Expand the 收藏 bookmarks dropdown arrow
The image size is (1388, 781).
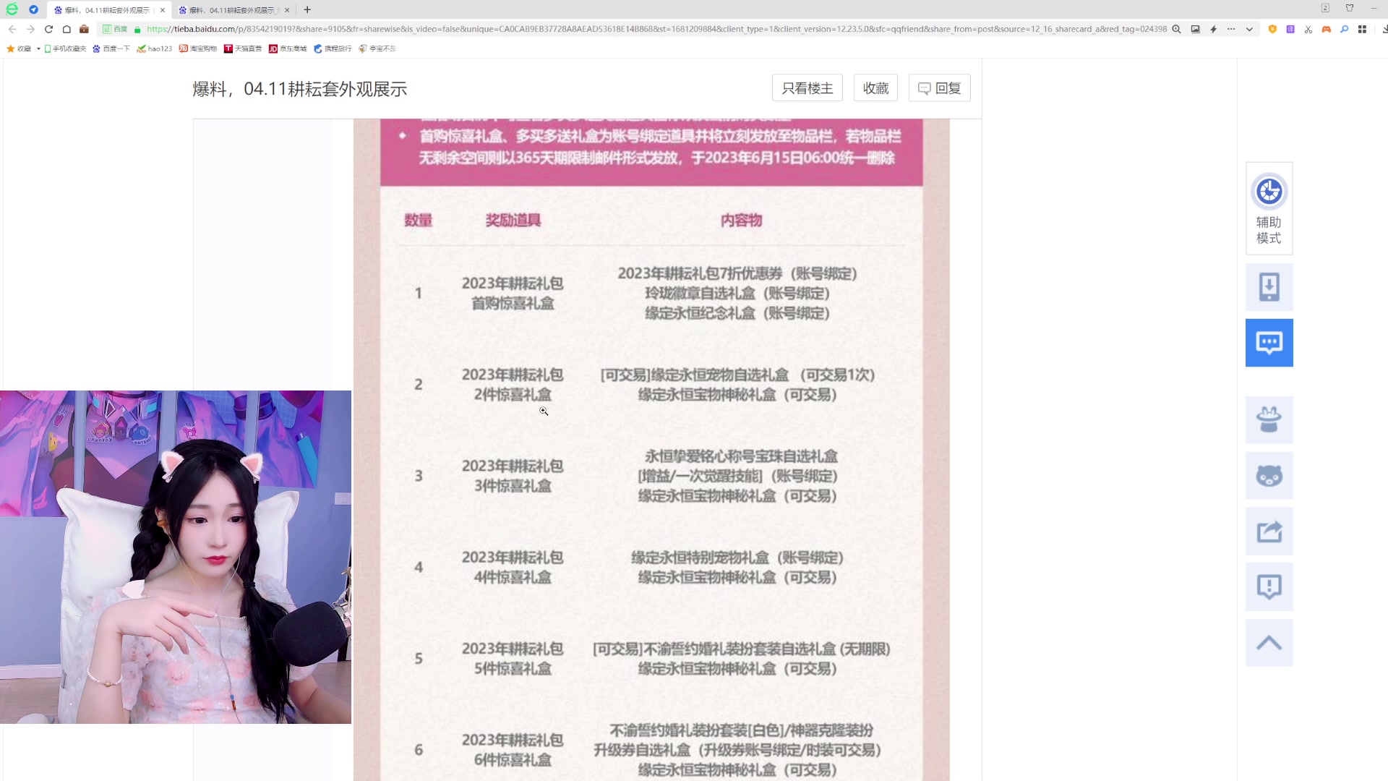(38, 48)
